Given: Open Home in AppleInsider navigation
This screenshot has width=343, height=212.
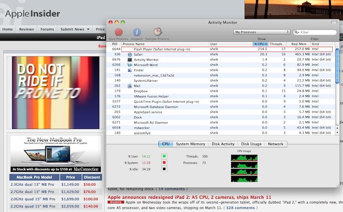Looking at the screenshot, I should click(7, 29).
